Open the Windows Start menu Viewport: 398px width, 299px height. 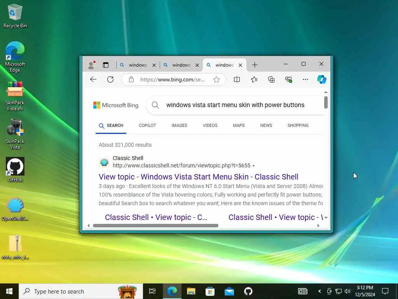pyautogui.click(x=9, y=291)
